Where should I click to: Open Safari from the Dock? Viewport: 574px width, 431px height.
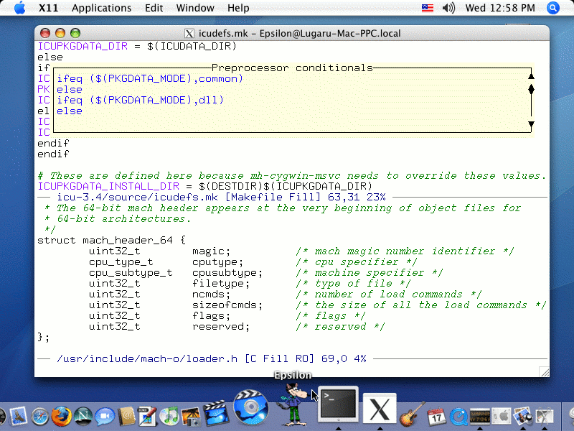38,417
